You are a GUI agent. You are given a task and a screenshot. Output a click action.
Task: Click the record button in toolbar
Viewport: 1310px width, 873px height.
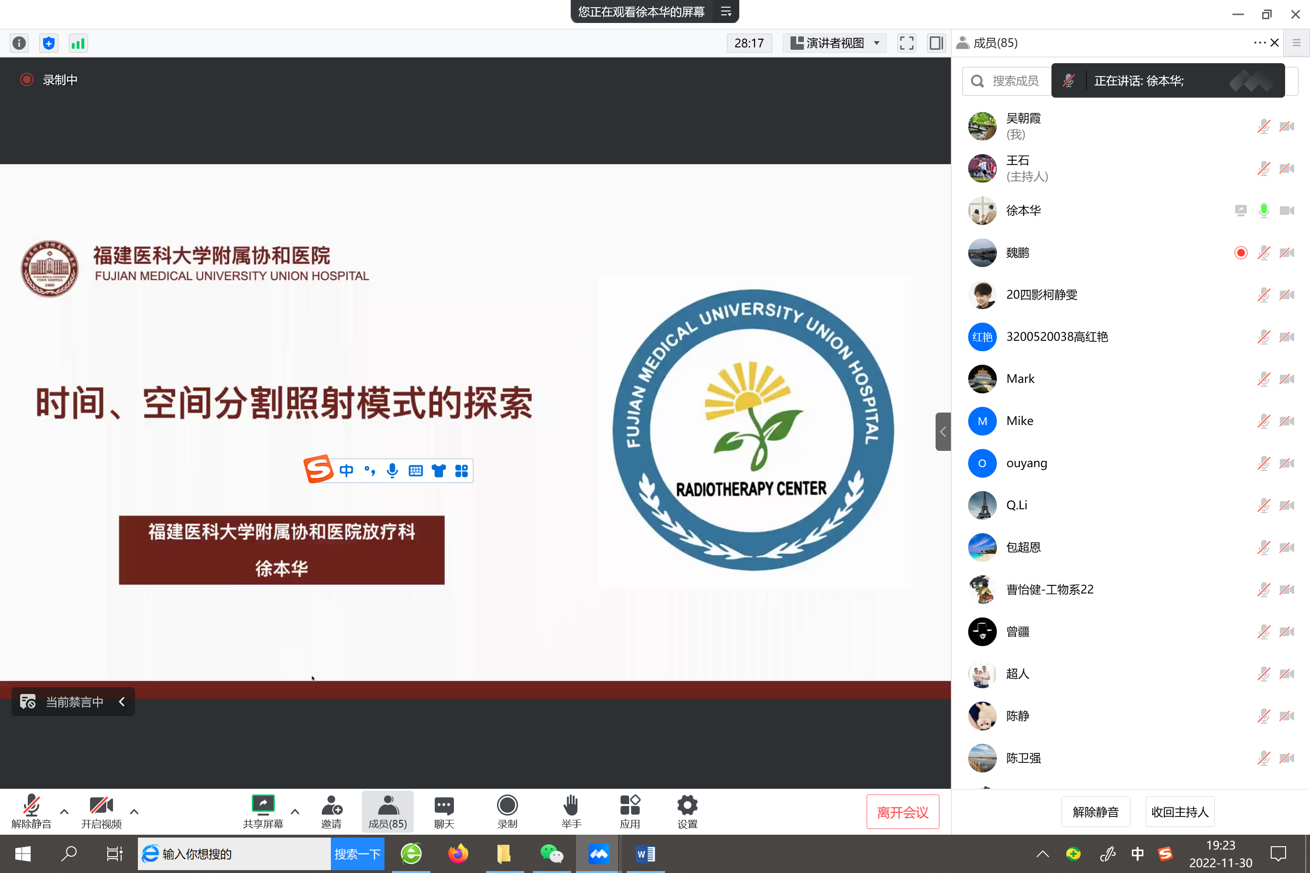point(508,811)
